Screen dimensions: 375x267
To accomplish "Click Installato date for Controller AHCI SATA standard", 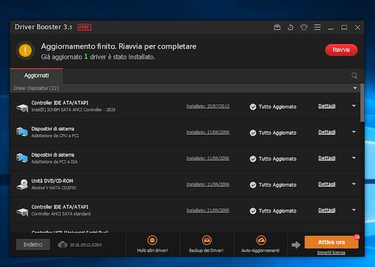I will click(208, 211).
